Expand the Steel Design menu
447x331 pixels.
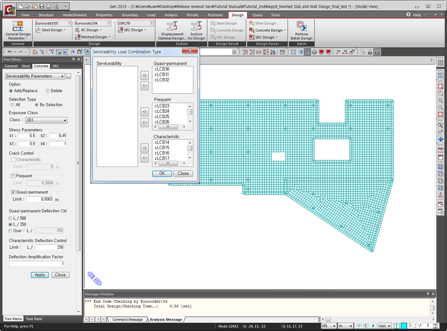(51, 30)
